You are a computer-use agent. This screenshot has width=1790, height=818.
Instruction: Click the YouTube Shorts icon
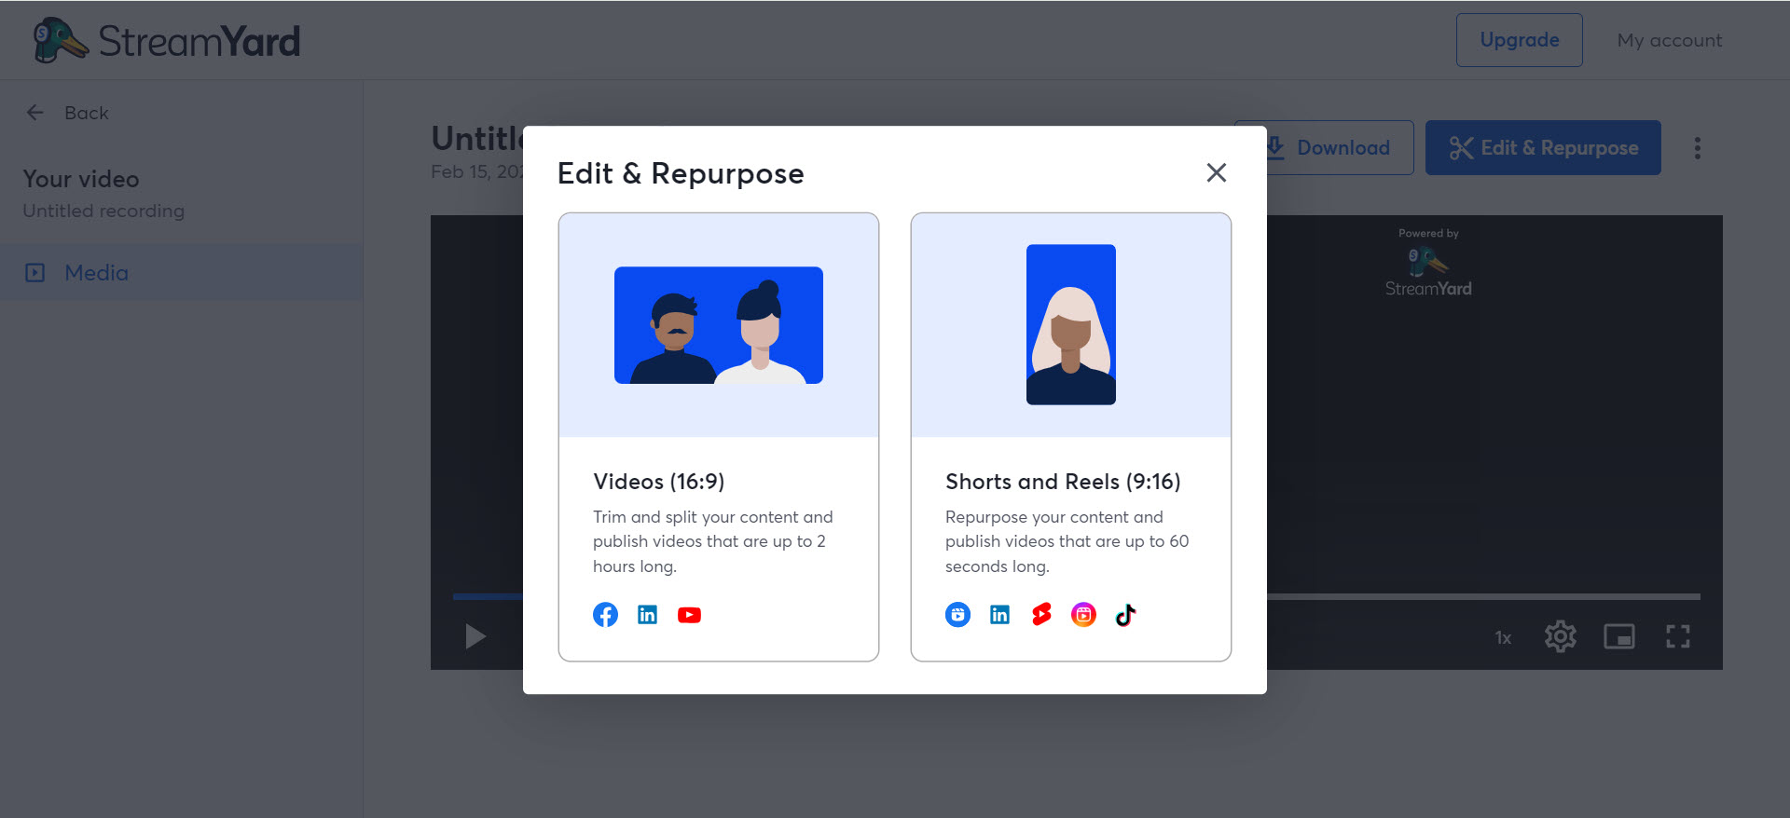point(1041,615)
